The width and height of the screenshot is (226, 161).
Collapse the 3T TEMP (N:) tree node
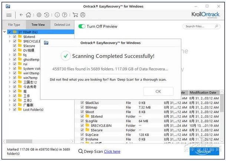[x=4, y=32]
